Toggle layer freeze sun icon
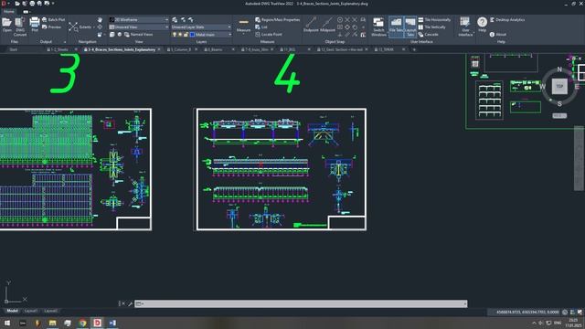This screenshot has width=585, height=329. (180, 35)
